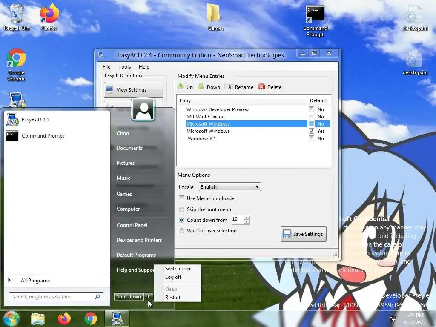Open the Locale dropdown
The image size is (436, 327).
coord(229,187)
